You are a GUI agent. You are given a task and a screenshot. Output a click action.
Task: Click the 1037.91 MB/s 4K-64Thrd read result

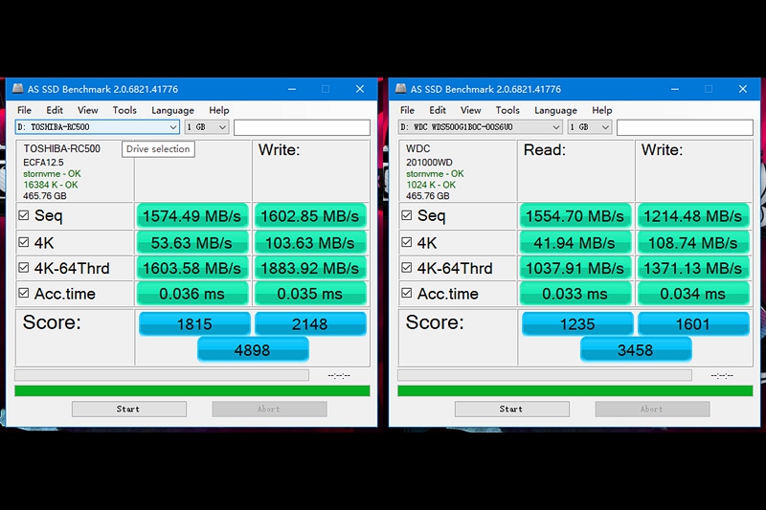(x=575, y=268)
